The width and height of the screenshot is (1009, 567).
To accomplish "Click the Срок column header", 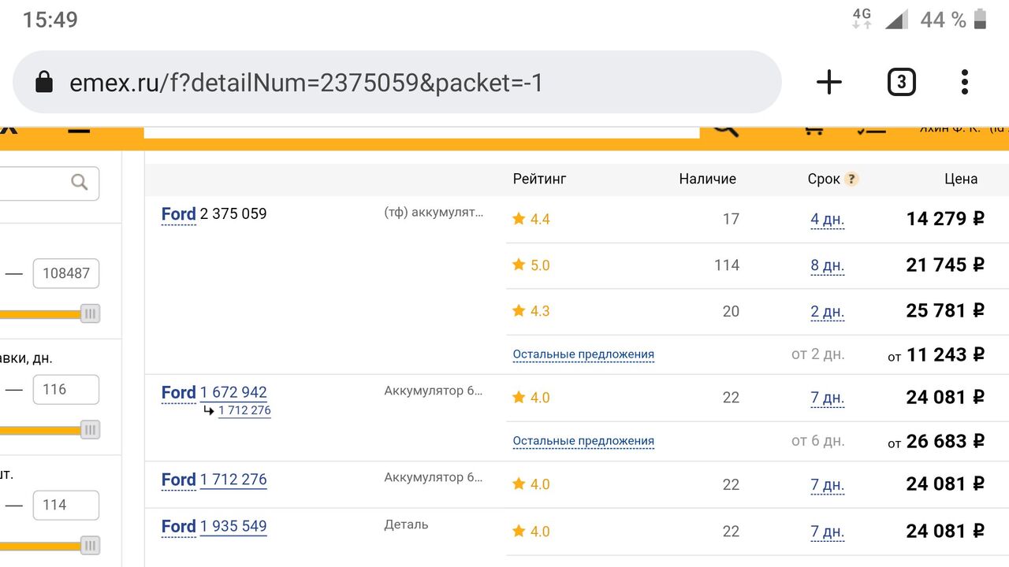I will [824, 179].
